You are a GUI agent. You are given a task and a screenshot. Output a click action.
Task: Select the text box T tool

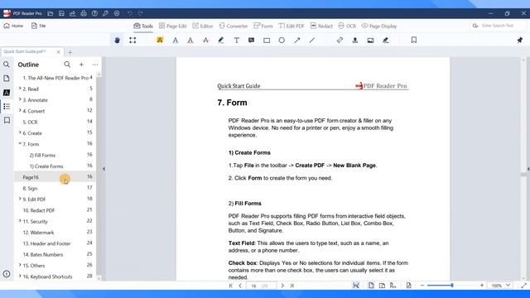[237, 41]
